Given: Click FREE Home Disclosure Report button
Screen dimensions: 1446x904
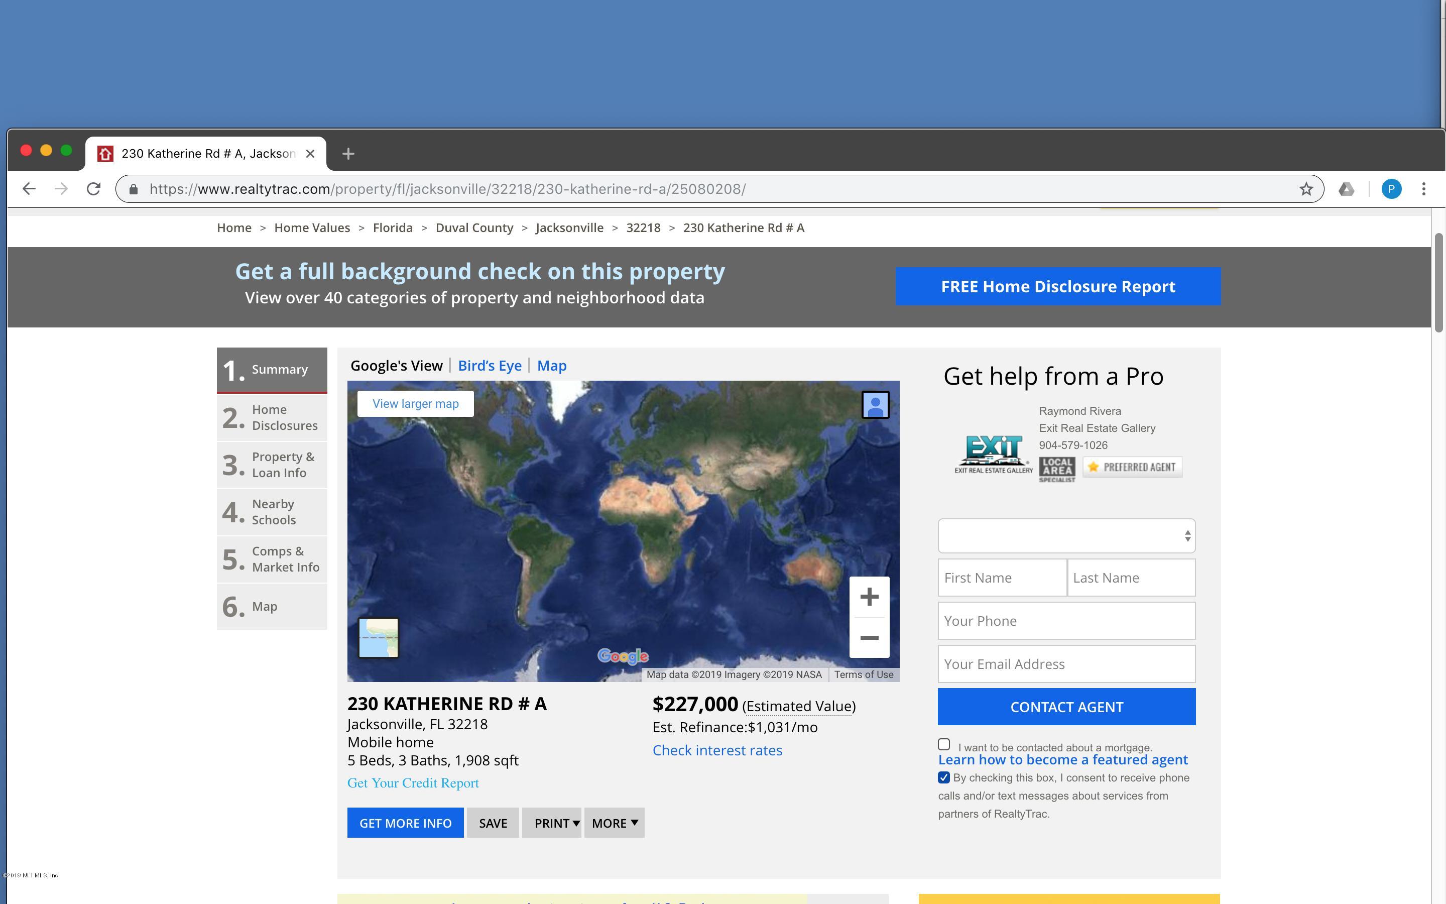Looking at the screenshot, I should click(x=1057, y=286).
